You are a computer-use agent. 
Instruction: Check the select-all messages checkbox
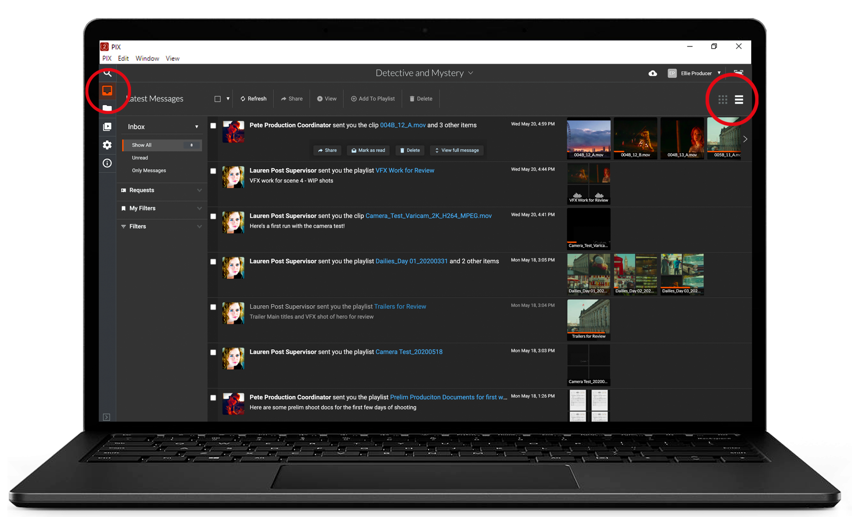coord(217,99)
